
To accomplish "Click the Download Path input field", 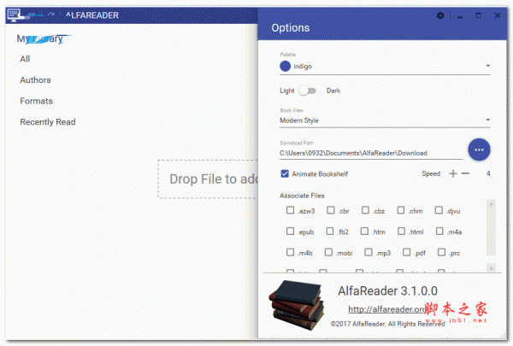I will click(x=371, y=153).
